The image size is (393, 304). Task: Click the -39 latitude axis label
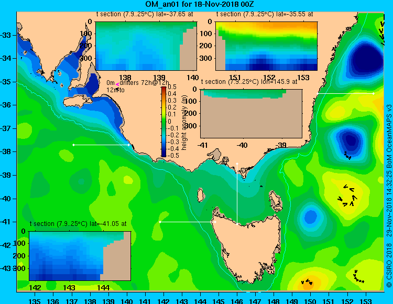[6, 175]
